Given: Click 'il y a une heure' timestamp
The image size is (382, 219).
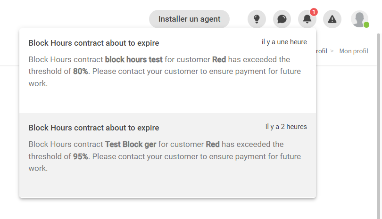Looking at the screenshot, I should click(x=284, y=42).
